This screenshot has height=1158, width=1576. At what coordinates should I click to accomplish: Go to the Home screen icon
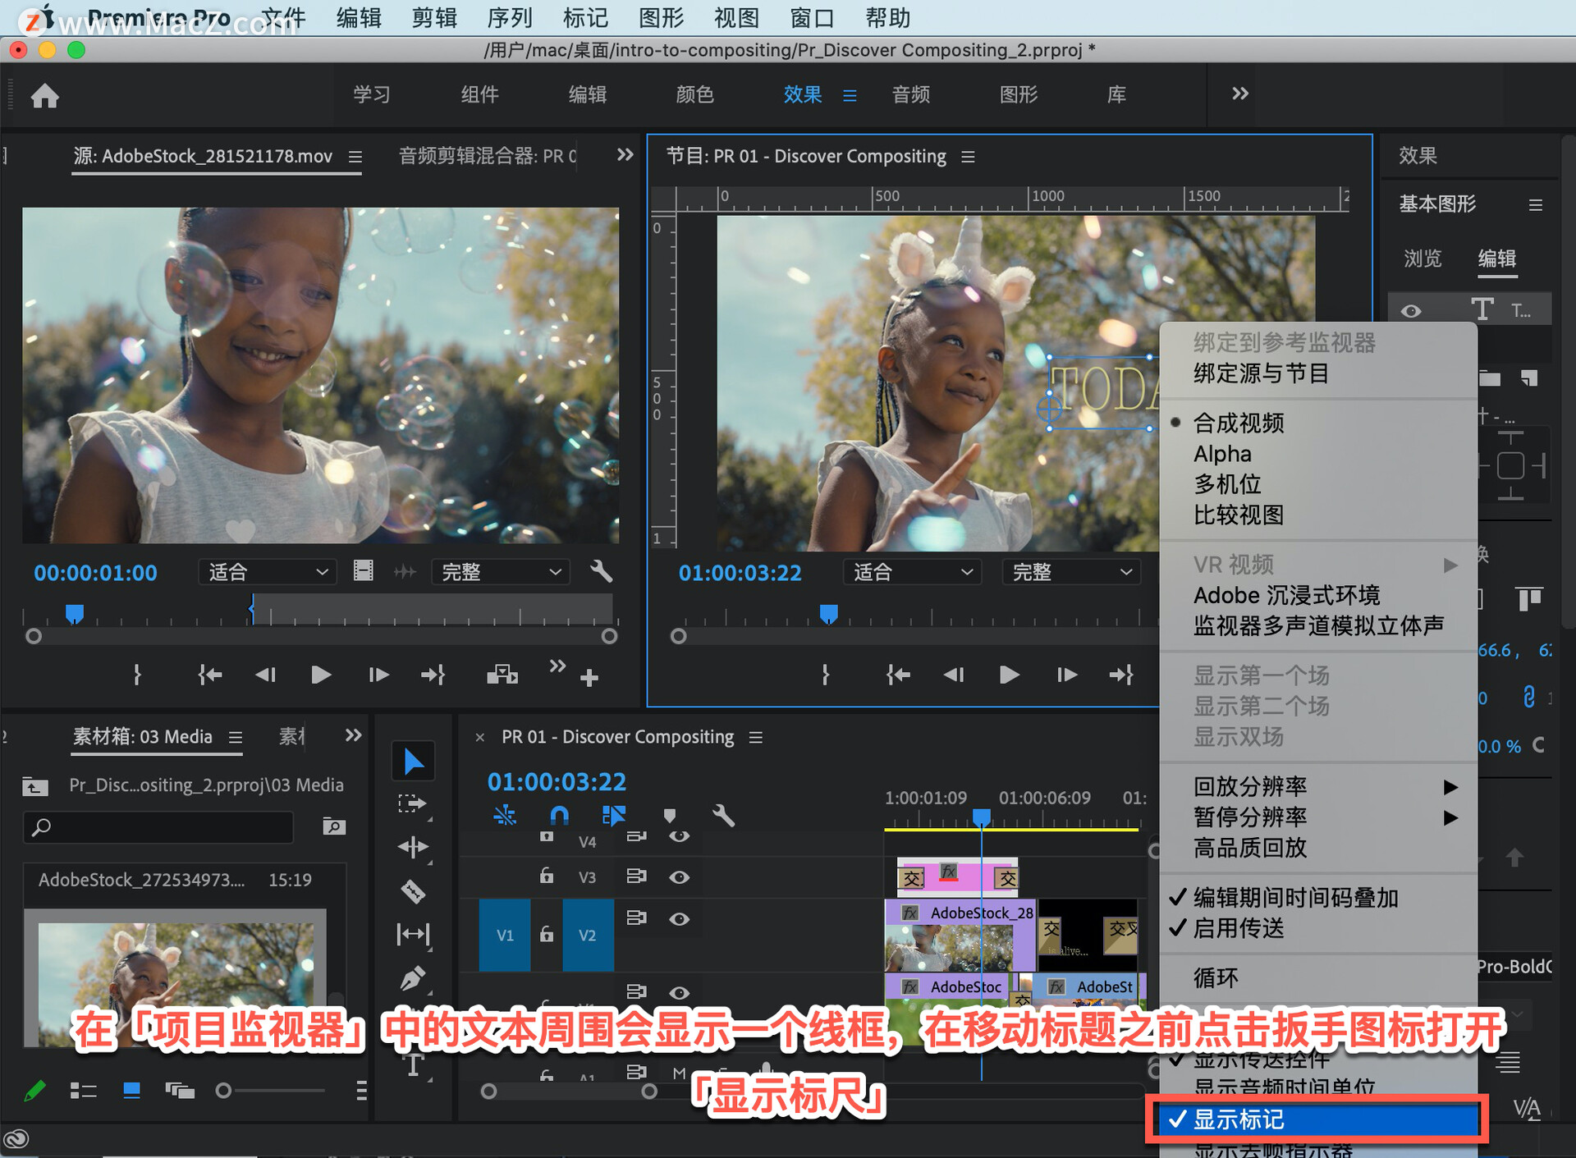tap(45, 96)
